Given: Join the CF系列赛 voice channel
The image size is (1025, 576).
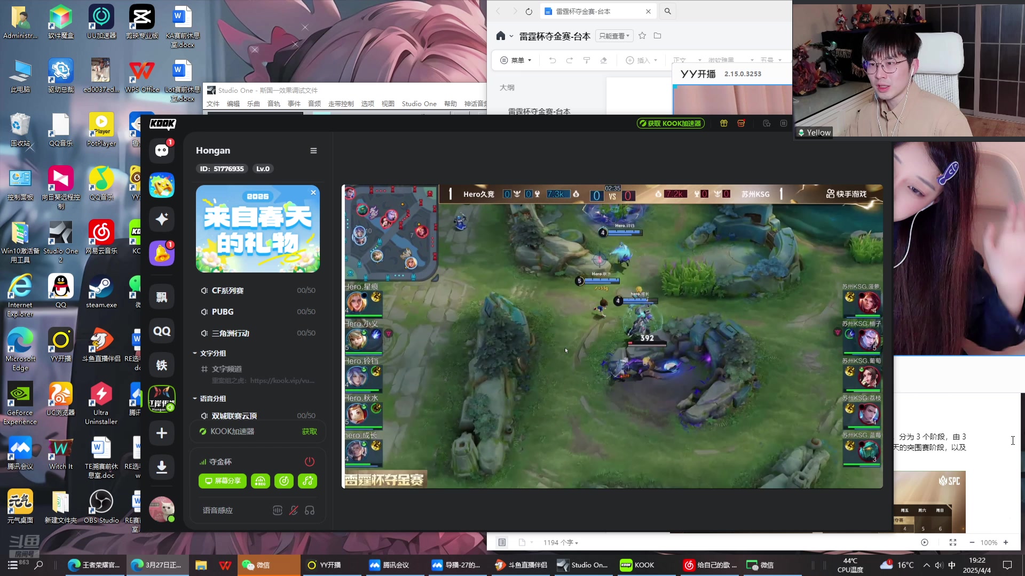Looking at the screenshot, I should 258,291.
